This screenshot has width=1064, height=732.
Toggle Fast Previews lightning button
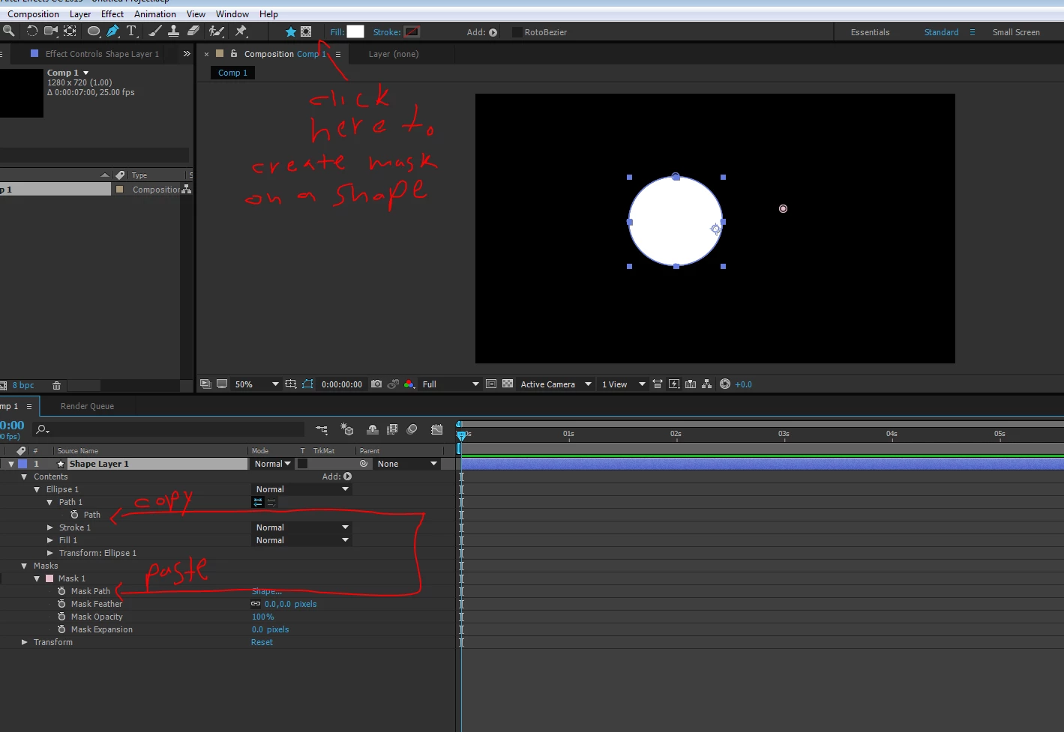pyautogui.click(x=674, y=384)
